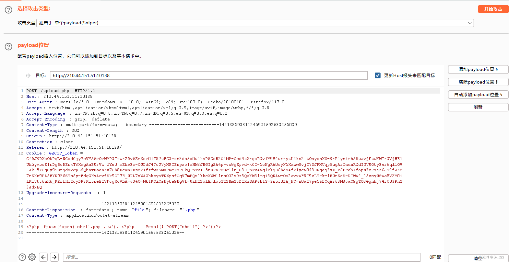The width and height of the screenshot is (509, 262).
Task: Click the closing boundary line ending with --
Action: [x=105, y=233]
